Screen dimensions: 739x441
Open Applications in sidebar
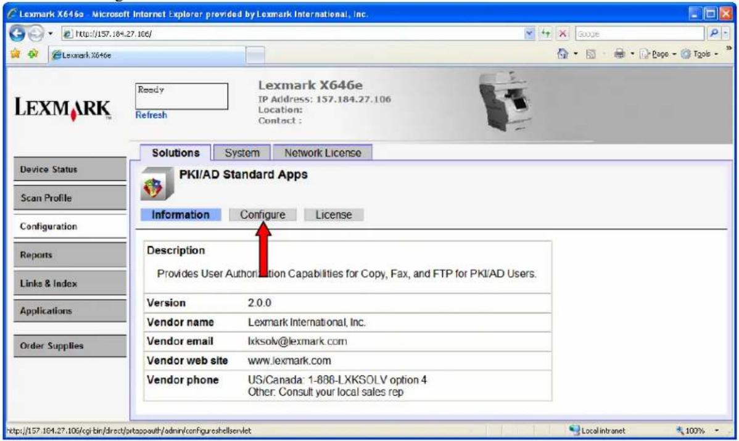pos(70,311)
